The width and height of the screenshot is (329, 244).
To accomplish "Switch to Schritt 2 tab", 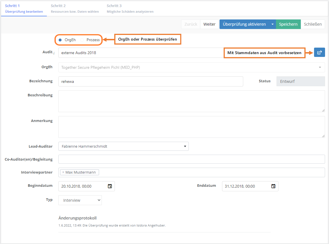I will click(x=74, y=8).
